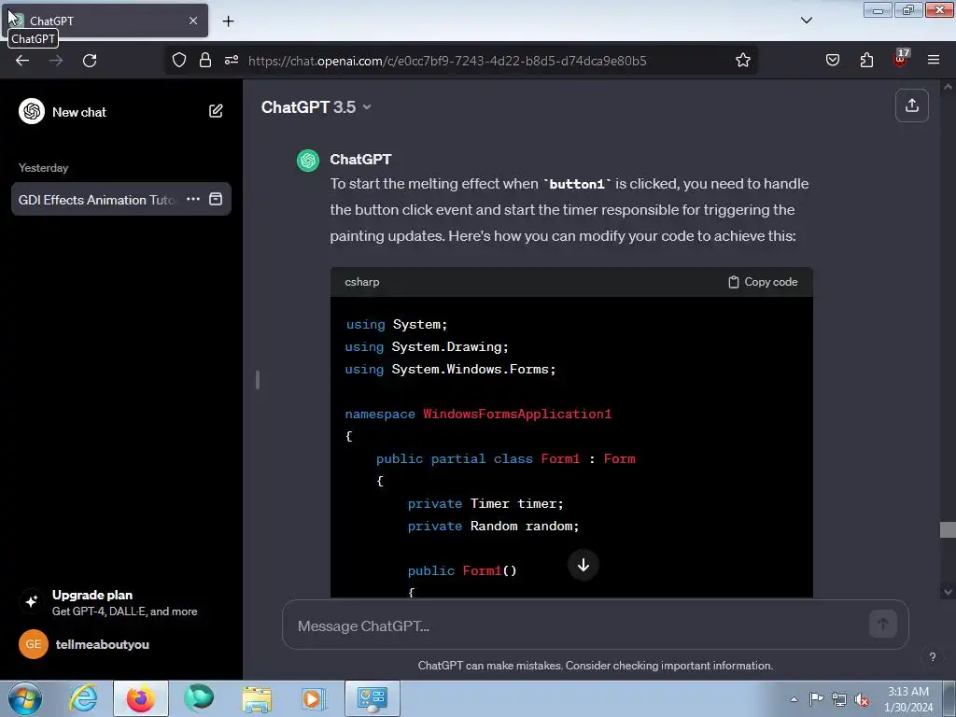Open the Firefox hamburger menu
Viewport: 956px width, 717px height.
(934, 61)
